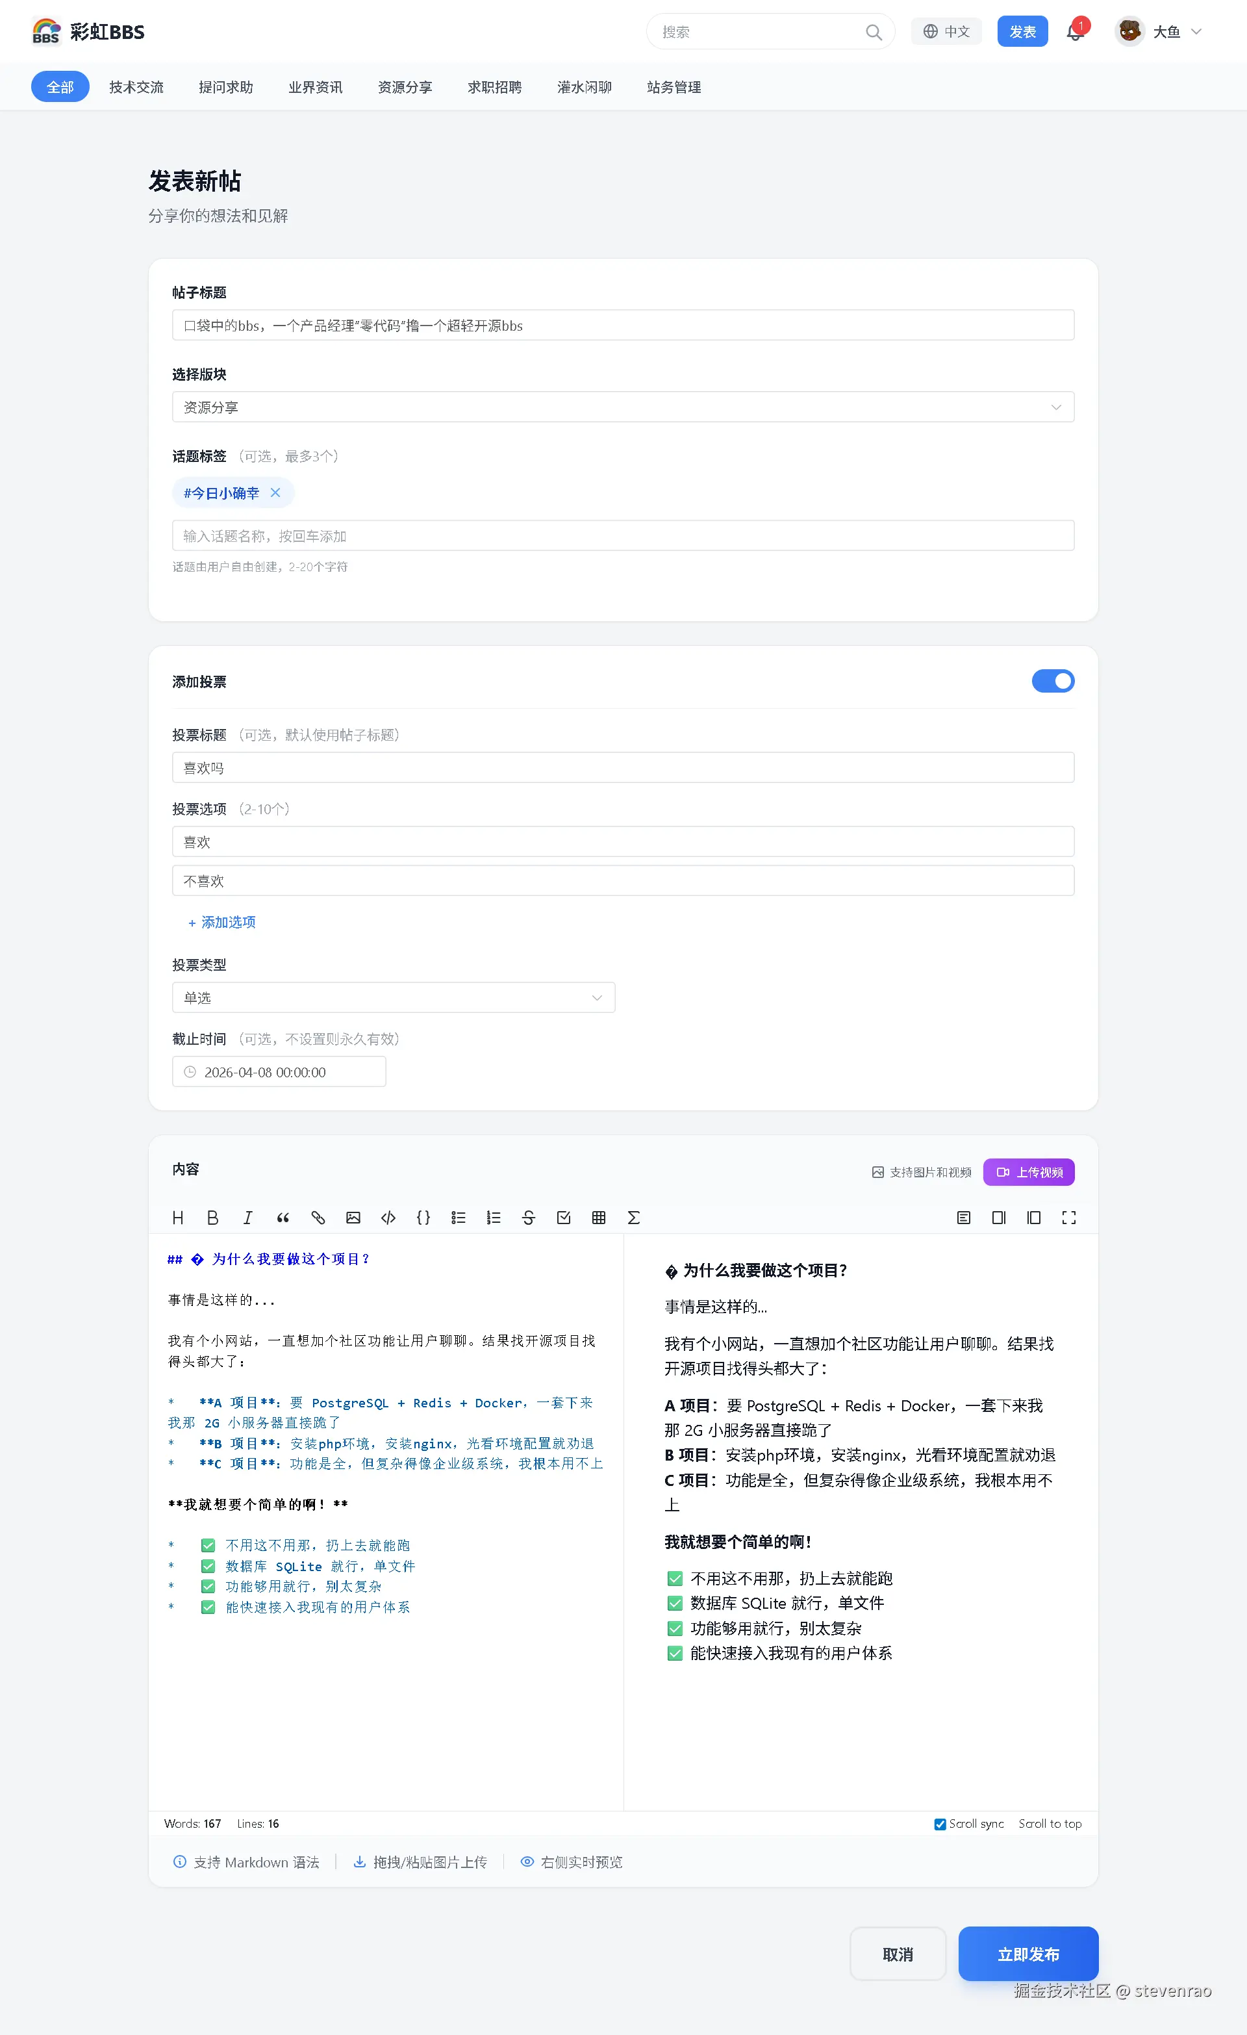The height and width of the screenshot is (2035, 1247).
Task: Switch to the 技术交流 tab
Action: [x=136, y=86]
